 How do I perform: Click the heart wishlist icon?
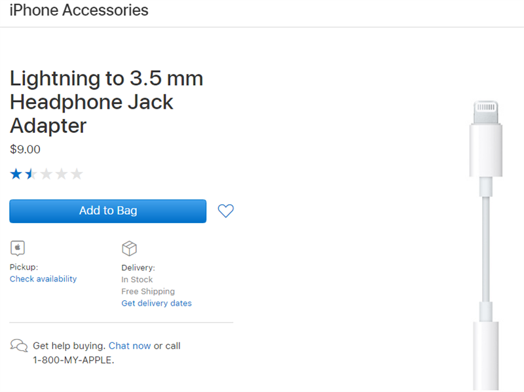pos(225,211)
